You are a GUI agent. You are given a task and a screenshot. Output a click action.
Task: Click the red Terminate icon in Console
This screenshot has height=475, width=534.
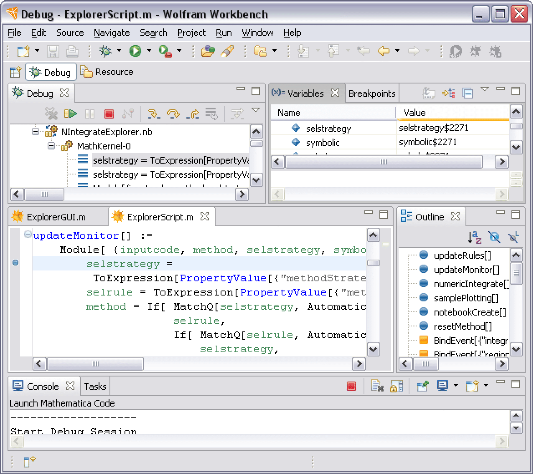tap(351, 386)
